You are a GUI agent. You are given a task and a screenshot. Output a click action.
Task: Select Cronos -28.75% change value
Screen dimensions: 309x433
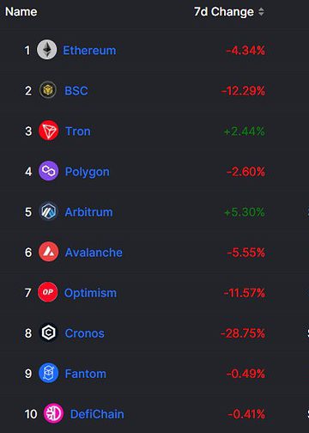coord(243,333)
